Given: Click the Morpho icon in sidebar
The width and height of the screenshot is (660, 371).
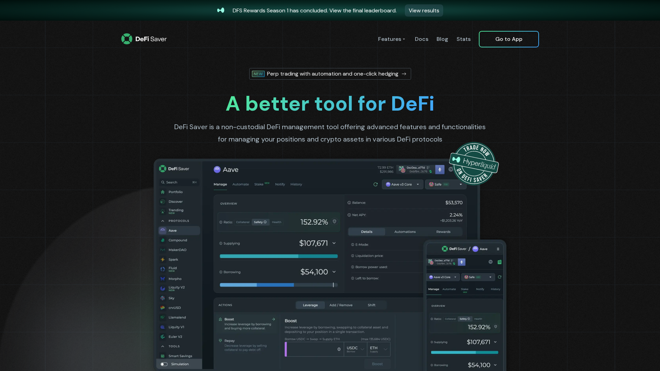Looking at the screenshot, I should tap(163, 279).
